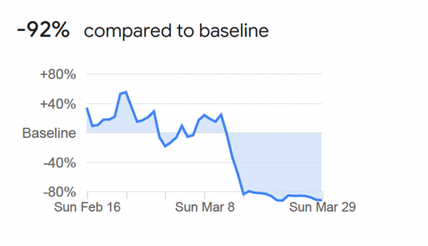Click the Sun Feb 16 date label
428x246 pixels.
pos(87,207)
